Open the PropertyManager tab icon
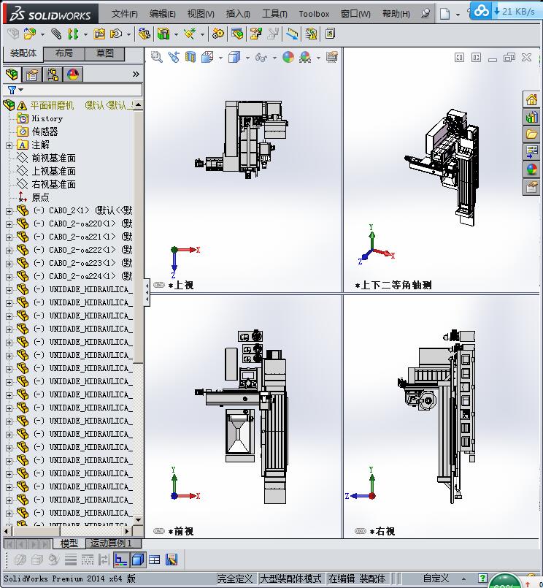Viewport: 543px width, 588px height. 32,75
